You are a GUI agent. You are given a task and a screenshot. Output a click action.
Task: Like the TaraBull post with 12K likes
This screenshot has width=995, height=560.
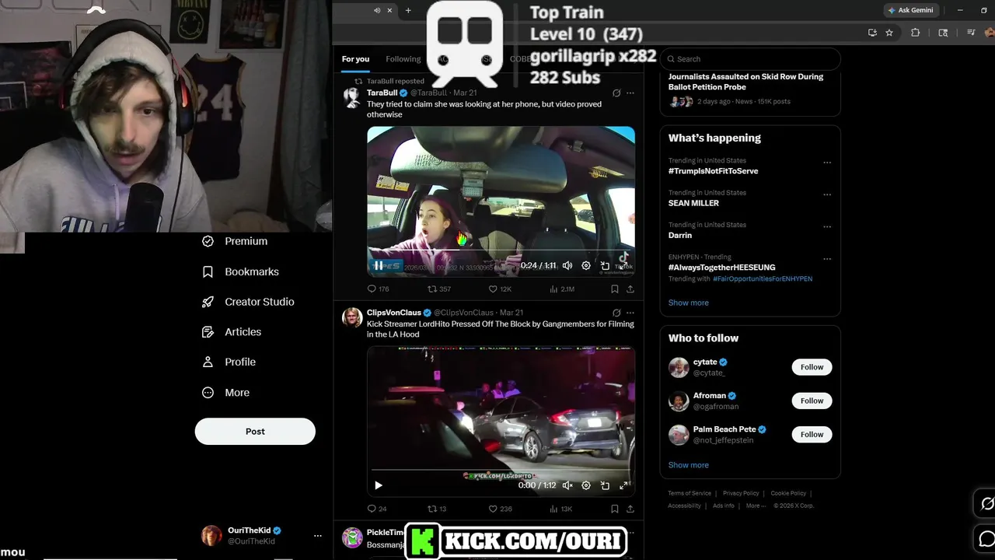pyautogui.click(x=500, y=289)
